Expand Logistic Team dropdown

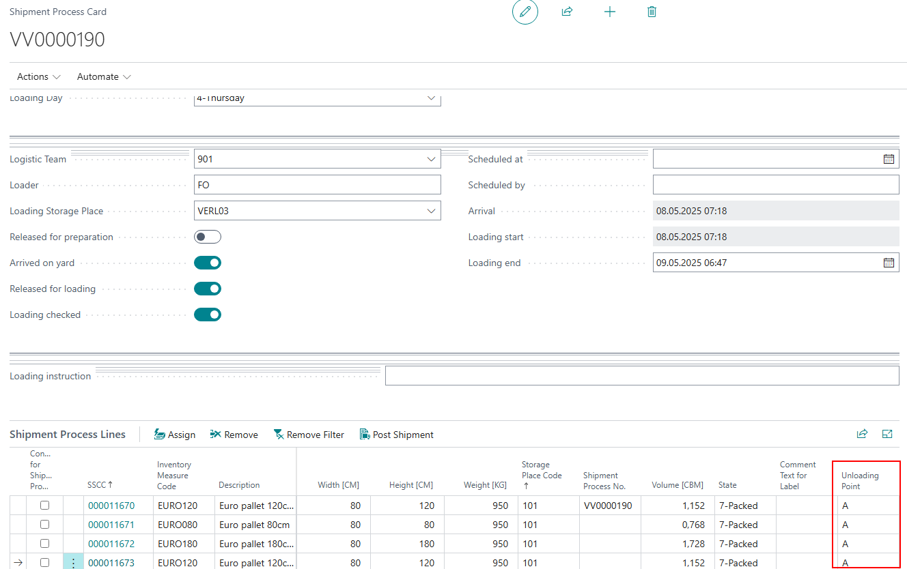[x=431, y=159]
